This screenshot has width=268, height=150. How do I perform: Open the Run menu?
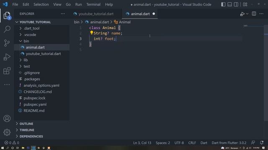pyautogui.click(x=78, y=5)
